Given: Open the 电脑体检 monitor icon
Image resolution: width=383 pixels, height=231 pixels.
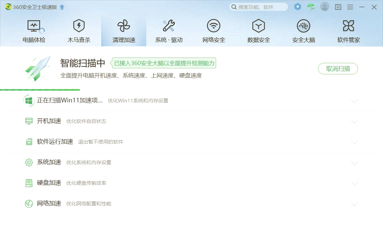Looking at the screenshot, I should click(34, 26).
